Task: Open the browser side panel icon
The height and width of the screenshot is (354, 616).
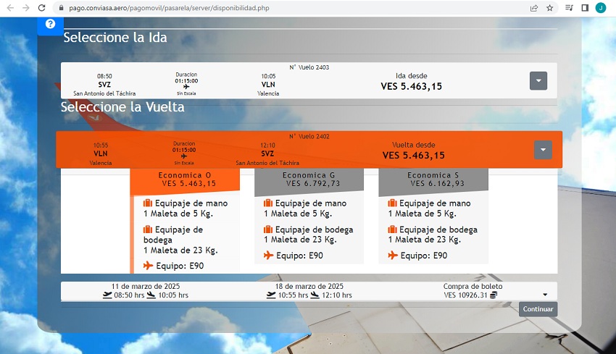Action: point(585,8)
